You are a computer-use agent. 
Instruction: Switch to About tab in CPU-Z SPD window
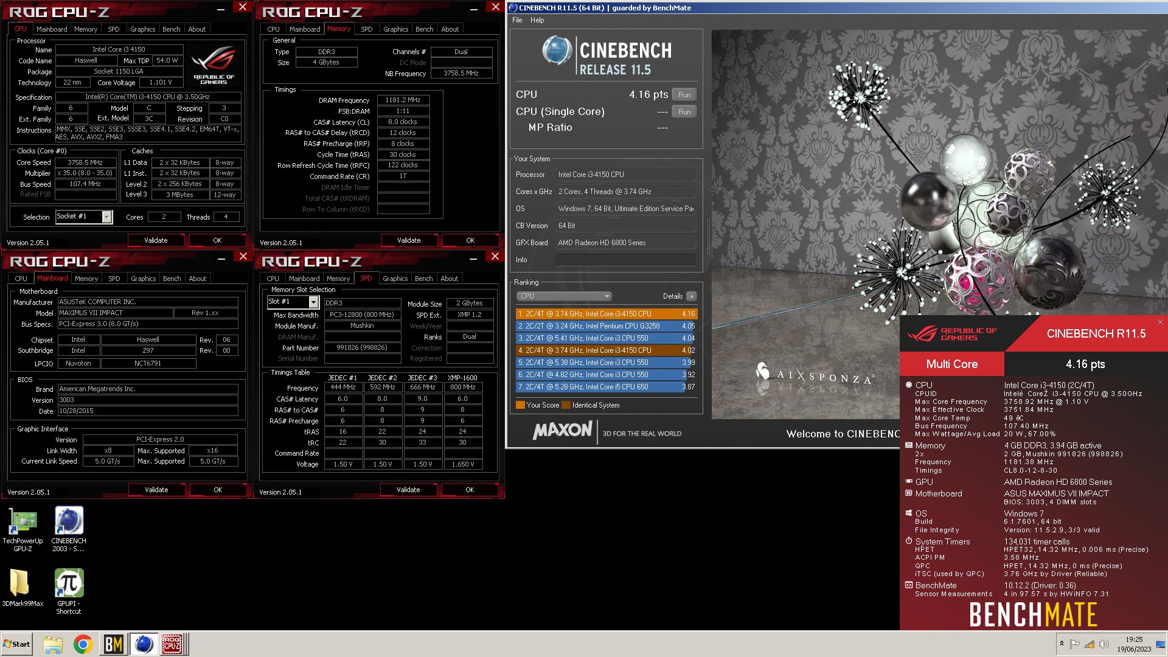tap(450, 279)
